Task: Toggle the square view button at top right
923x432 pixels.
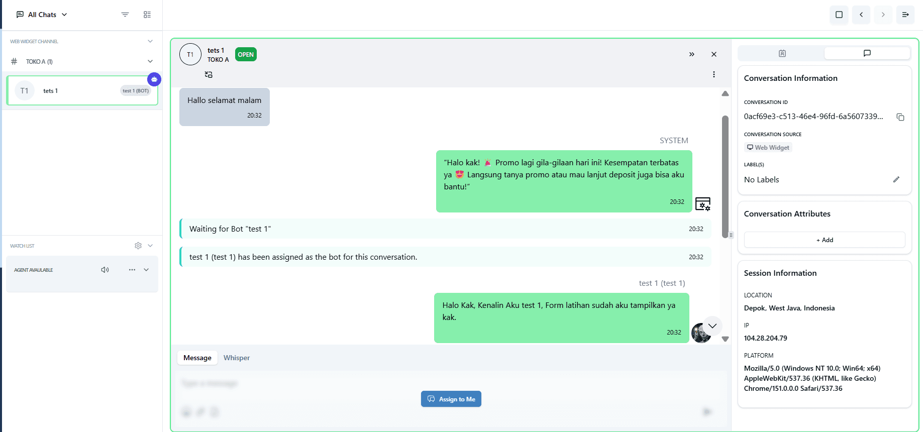Action: (839, 15)
